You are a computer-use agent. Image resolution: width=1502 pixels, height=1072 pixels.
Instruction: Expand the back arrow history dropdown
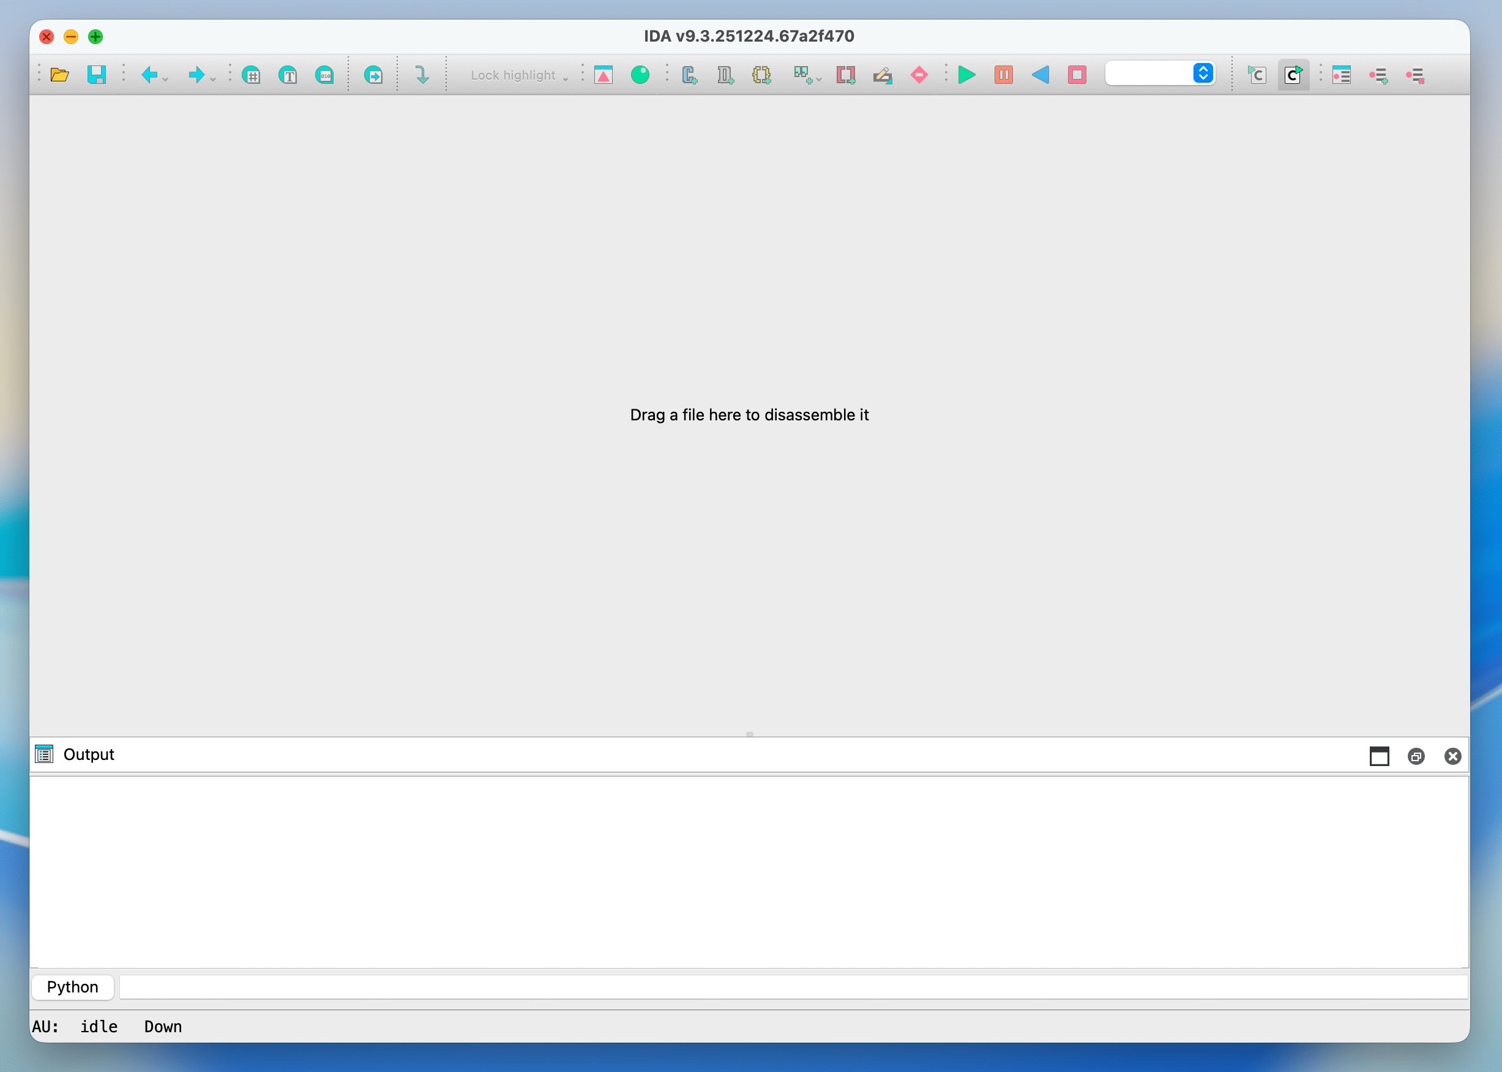click(x=166, y=79)
